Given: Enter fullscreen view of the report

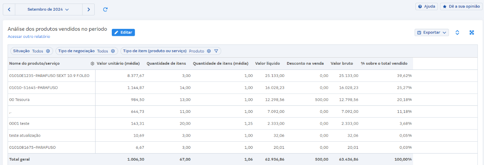Looking at the screenshot, I should coord(472,32).
